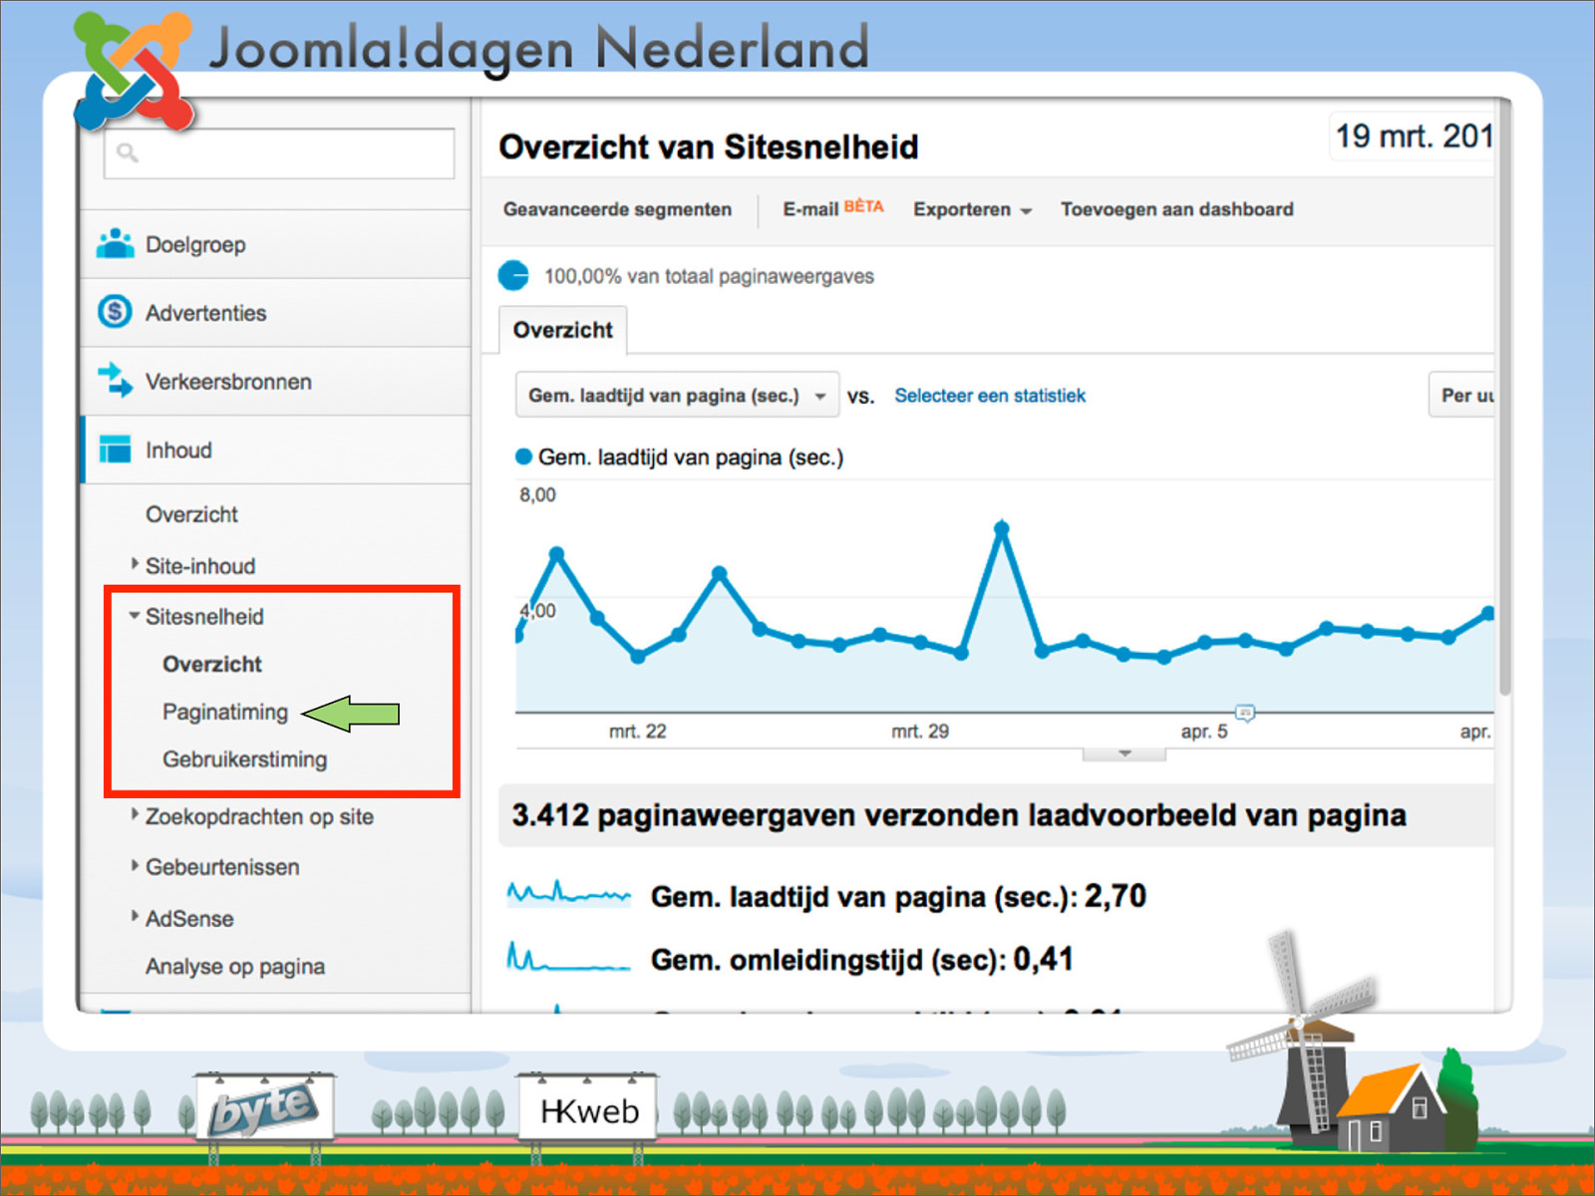Screen dimensions: 1595x1196
Task: Open Overzicht under Inhoud
Action: point(191,514)
